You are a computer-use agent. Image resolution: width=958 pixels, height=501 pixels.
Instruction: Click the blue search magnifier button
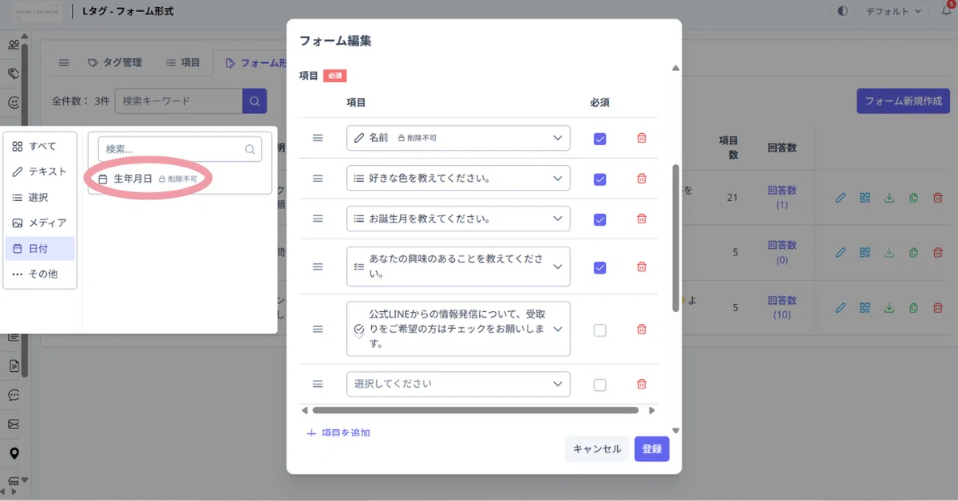(255, 101)
